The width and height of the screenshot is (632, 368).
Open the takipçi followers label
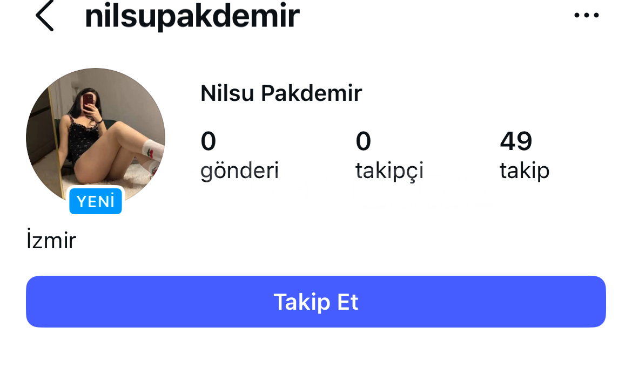pyautogui.click(x=389, y=171)
